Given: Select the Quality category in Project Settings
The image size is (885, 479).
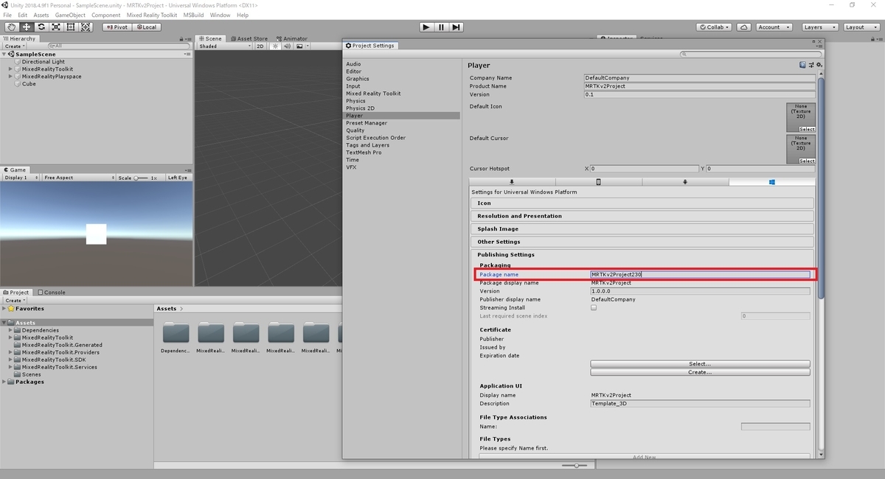Looking at the screenshot, I should tap(355, 130).
